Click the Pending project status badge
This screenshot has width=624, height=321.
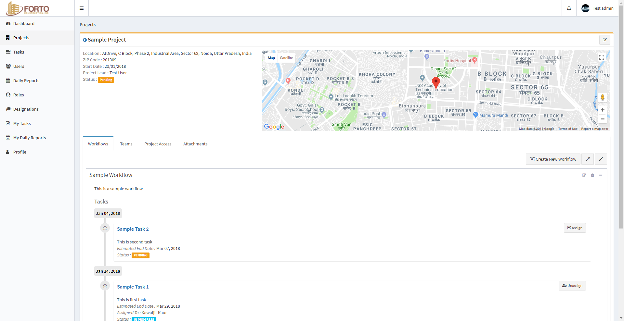click(x=106, y=80)
